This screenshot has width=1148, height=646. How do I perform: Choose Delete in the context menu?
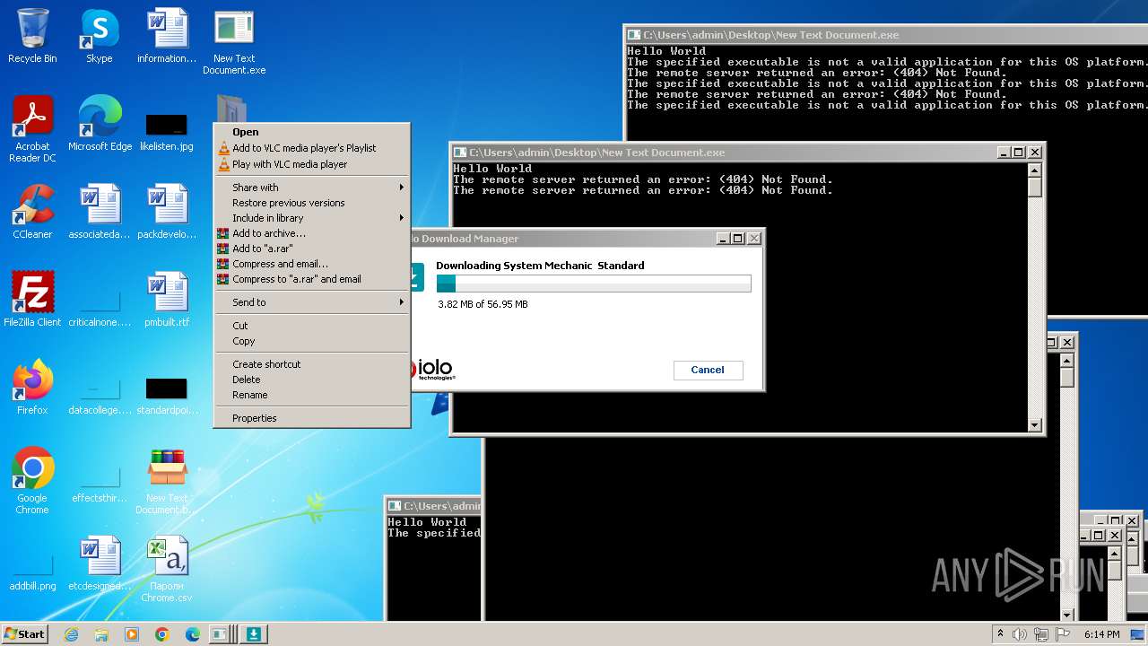point(312,380)
